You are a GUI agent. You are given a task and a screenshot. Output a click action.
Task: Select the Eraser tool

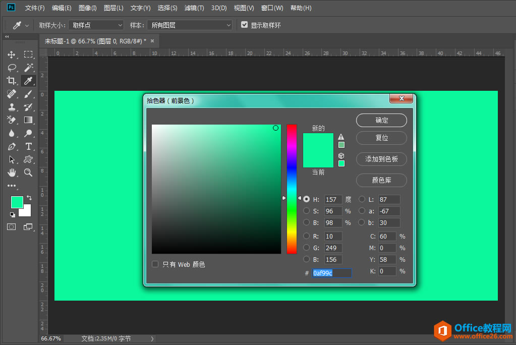12,120
